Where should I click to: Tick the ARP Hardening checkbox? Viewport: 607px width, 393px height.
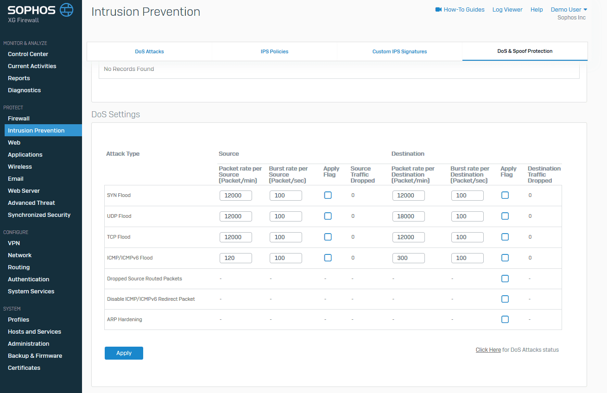505,319
